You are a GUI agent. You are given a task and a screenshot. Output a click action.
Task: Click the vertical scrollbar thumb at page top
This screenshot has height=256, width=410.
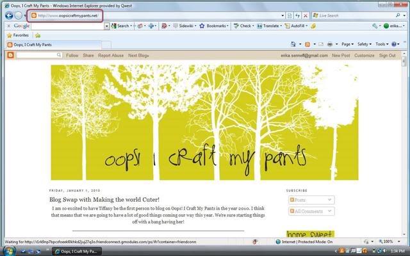pos(404,61)
